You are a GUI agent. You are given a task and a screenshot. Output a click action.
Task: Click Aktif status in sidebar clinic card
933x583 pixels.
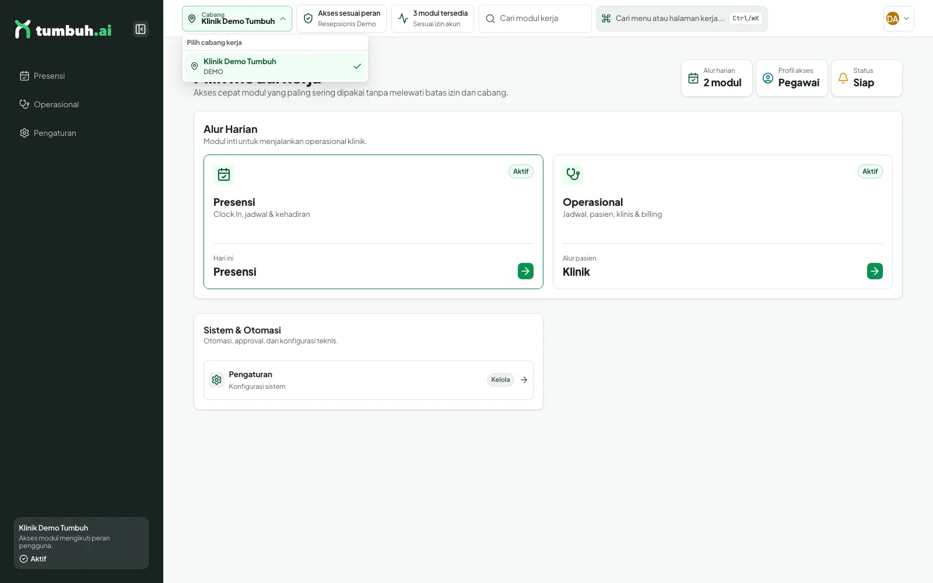pyautogui.click(x=33, y=559)
